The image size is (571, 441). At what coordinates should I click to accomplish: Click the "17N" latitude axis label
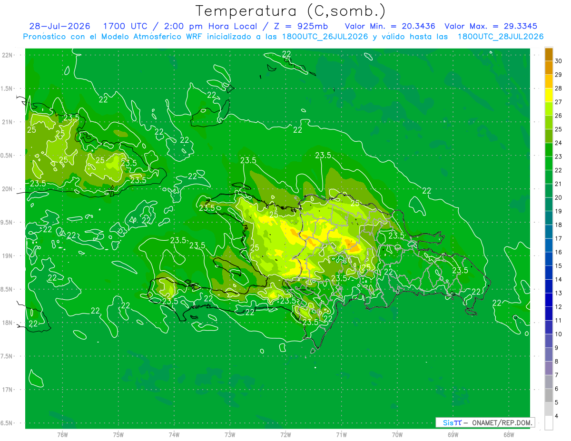coord(8,390)
